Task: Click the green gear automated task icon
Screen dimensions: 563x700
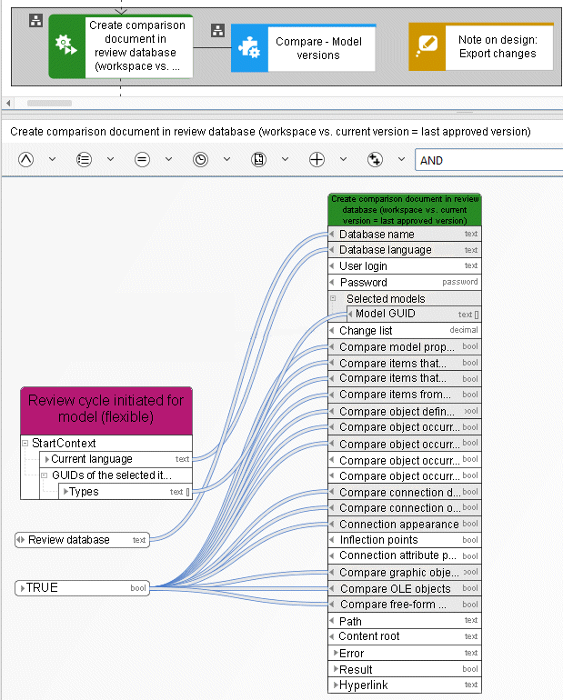Action: click(66, 46)
